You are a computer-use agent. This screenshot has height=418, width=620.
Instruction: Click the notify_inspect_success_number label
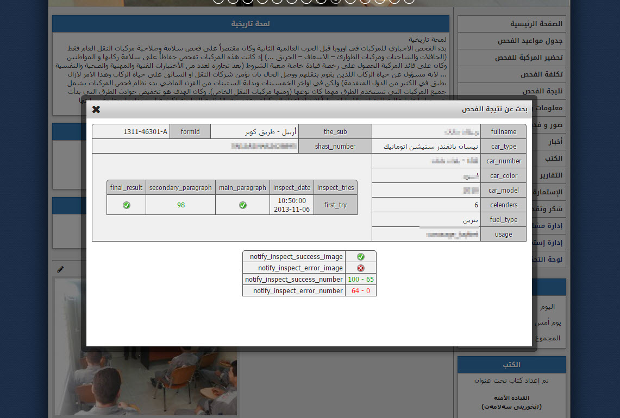click(294, 280)
